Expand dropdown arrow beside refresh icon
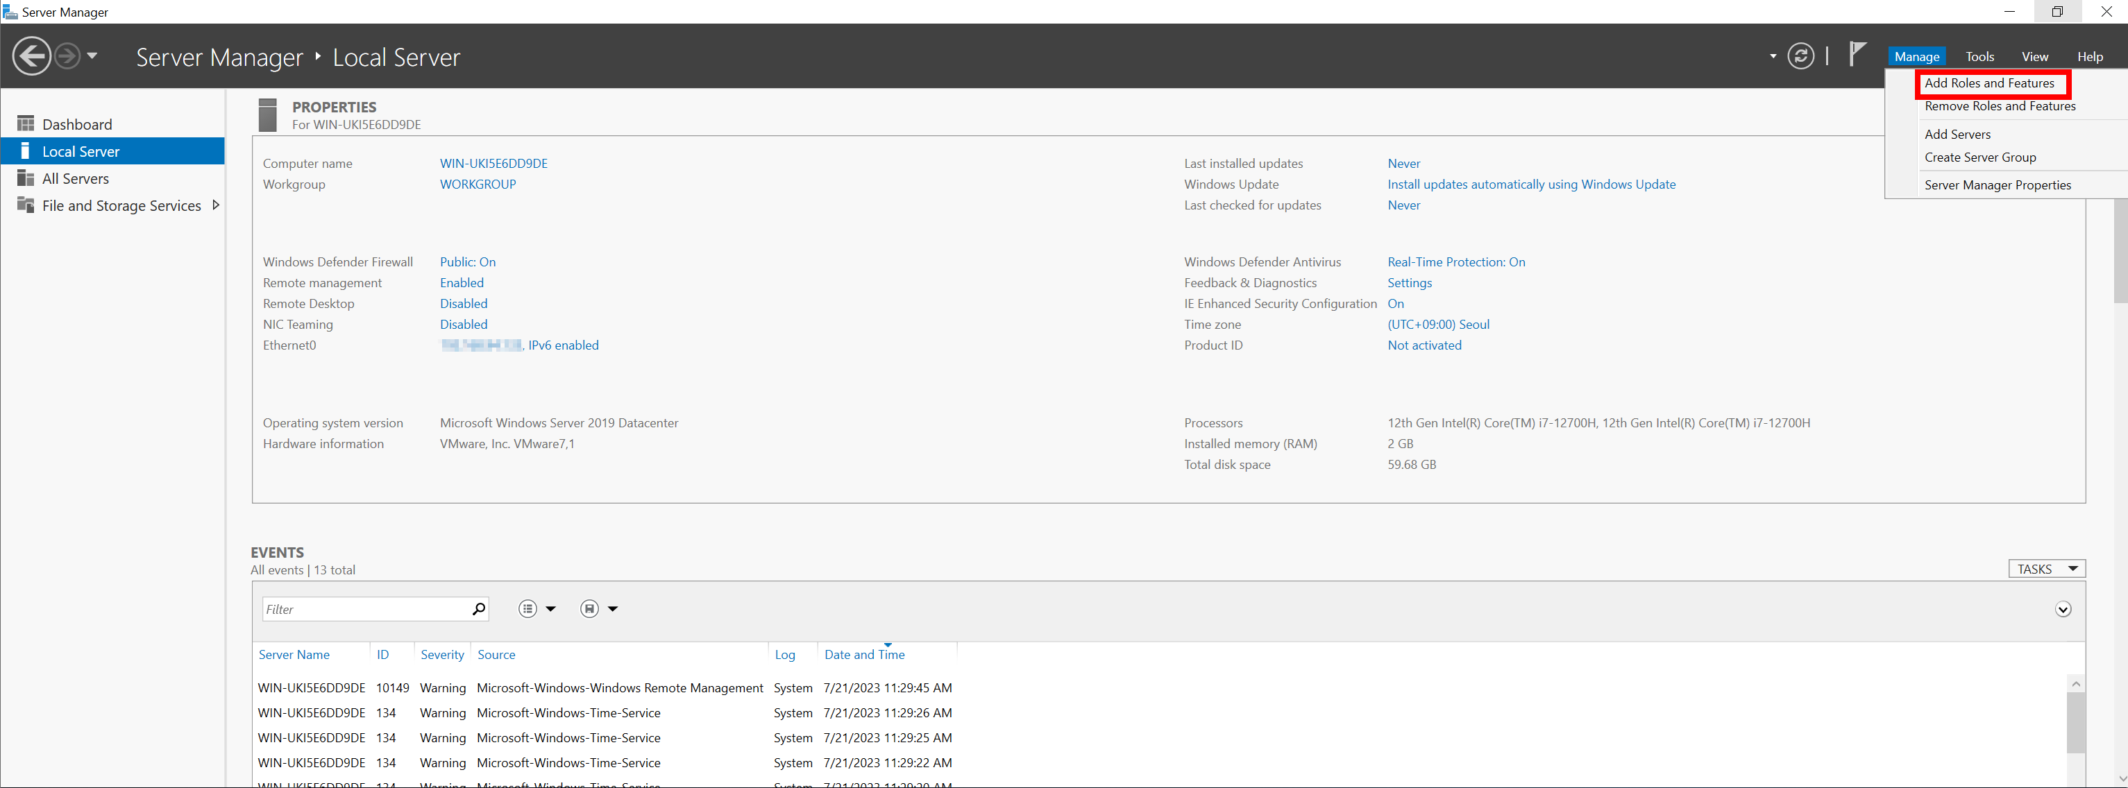Screen dimensions: 2128x788 [1773, 57]
